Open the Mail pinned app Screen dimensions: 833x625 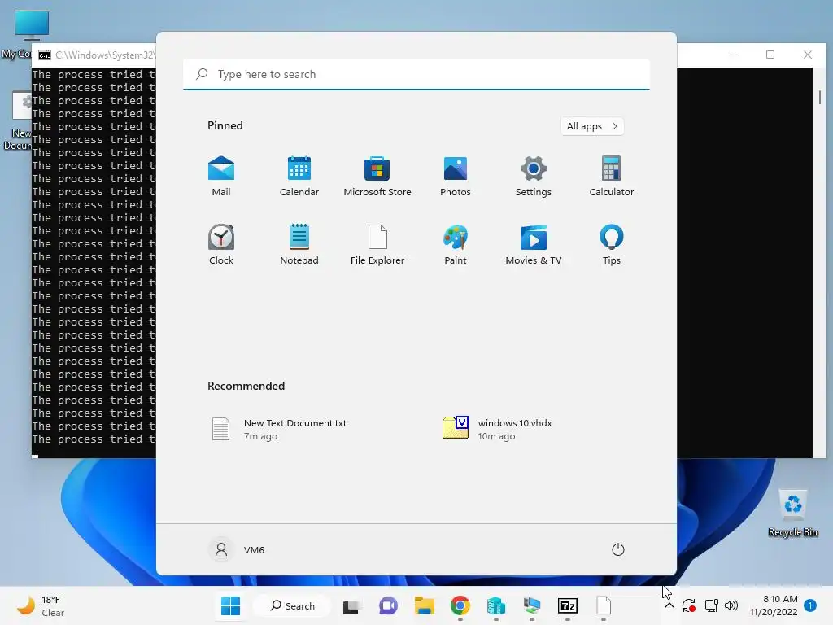[221, 177]
